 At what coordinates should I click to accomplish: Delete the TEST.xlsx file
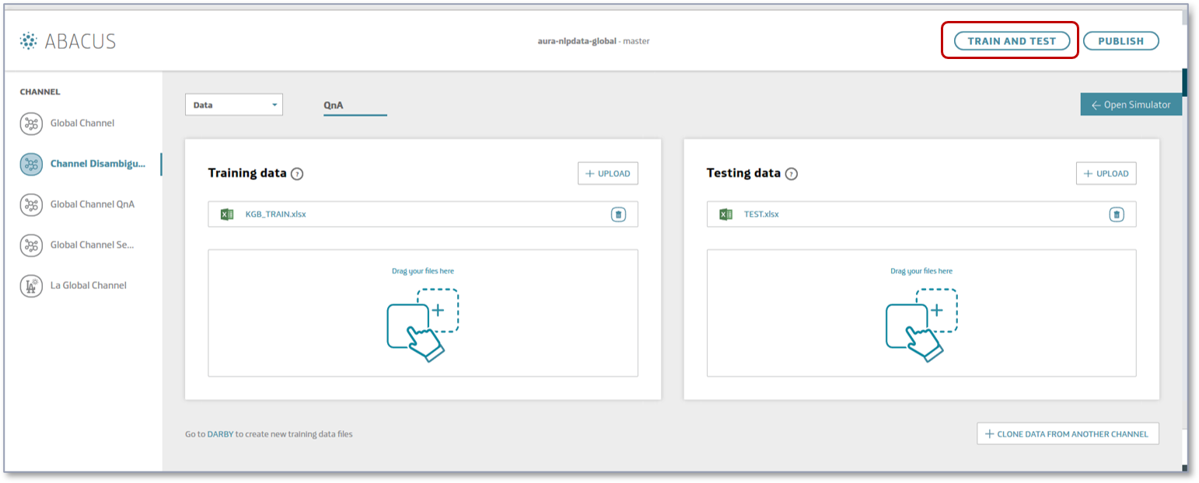click(1117, 214)
